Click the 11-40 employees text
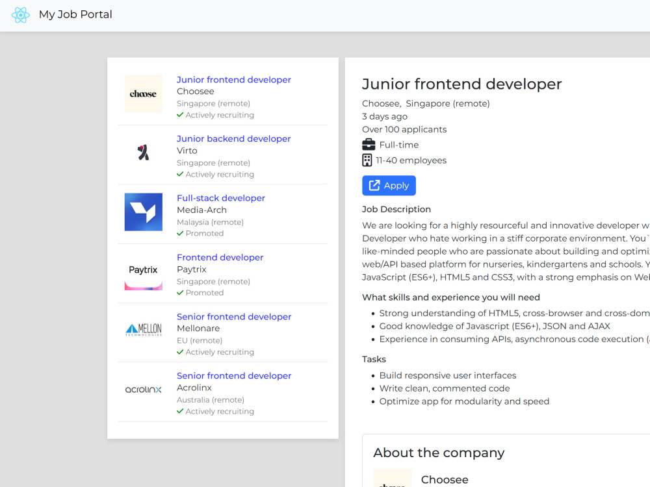 click(411, 160)
